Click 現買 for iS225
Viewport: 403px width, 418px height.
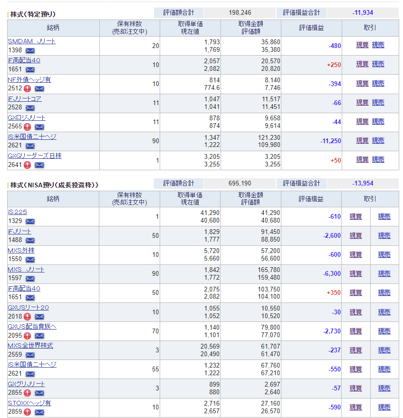pos(355,216)
